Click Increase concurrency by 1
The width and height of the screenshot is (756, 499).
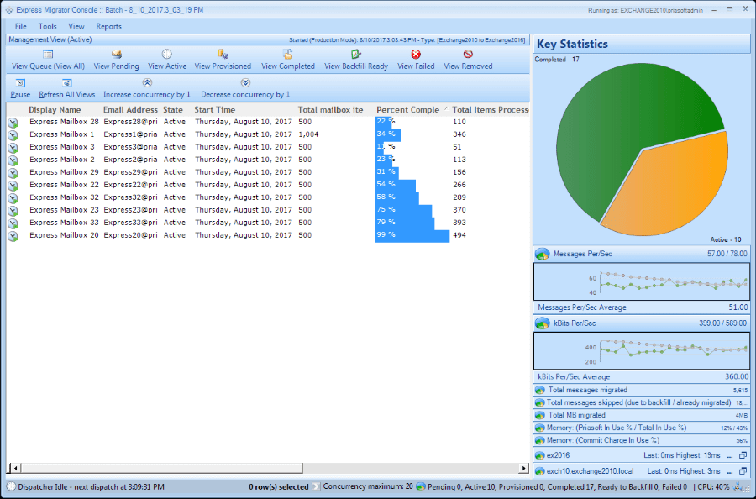tap(147, 89)
